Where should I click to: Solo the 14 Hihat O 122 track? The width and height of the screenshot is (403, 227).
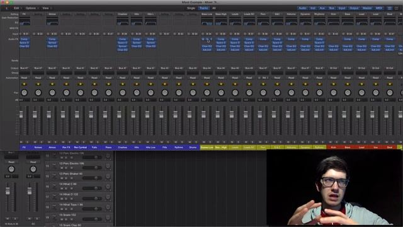click(x=66, y=199)
